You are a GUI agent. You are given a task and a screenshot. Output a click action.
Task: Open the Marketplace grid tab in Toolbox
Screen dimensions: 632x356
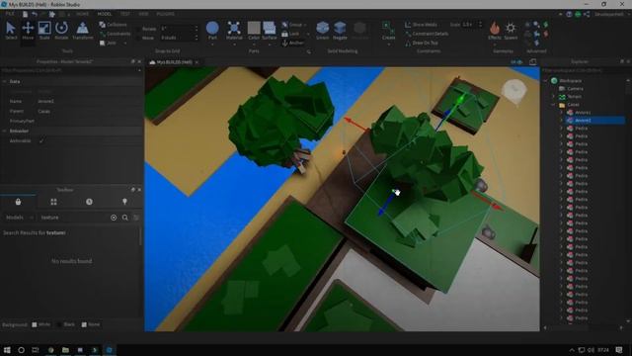tap(53, 202)
